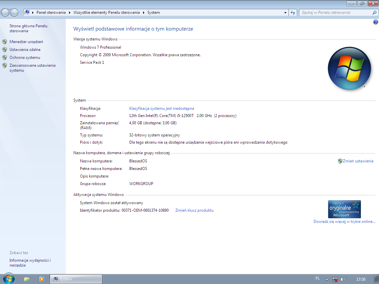Click Zmień klucz produktu link
This screenshot has height=284, width=379.
[194, 210]
